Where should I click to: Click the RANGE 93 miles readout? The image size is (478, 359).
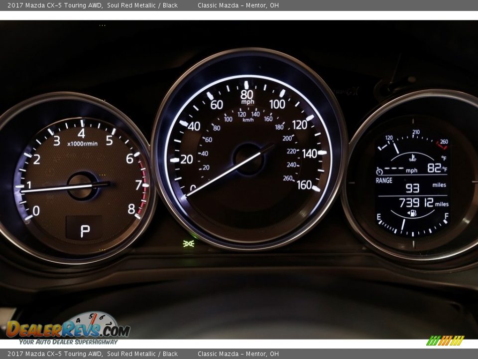(412, 187)
